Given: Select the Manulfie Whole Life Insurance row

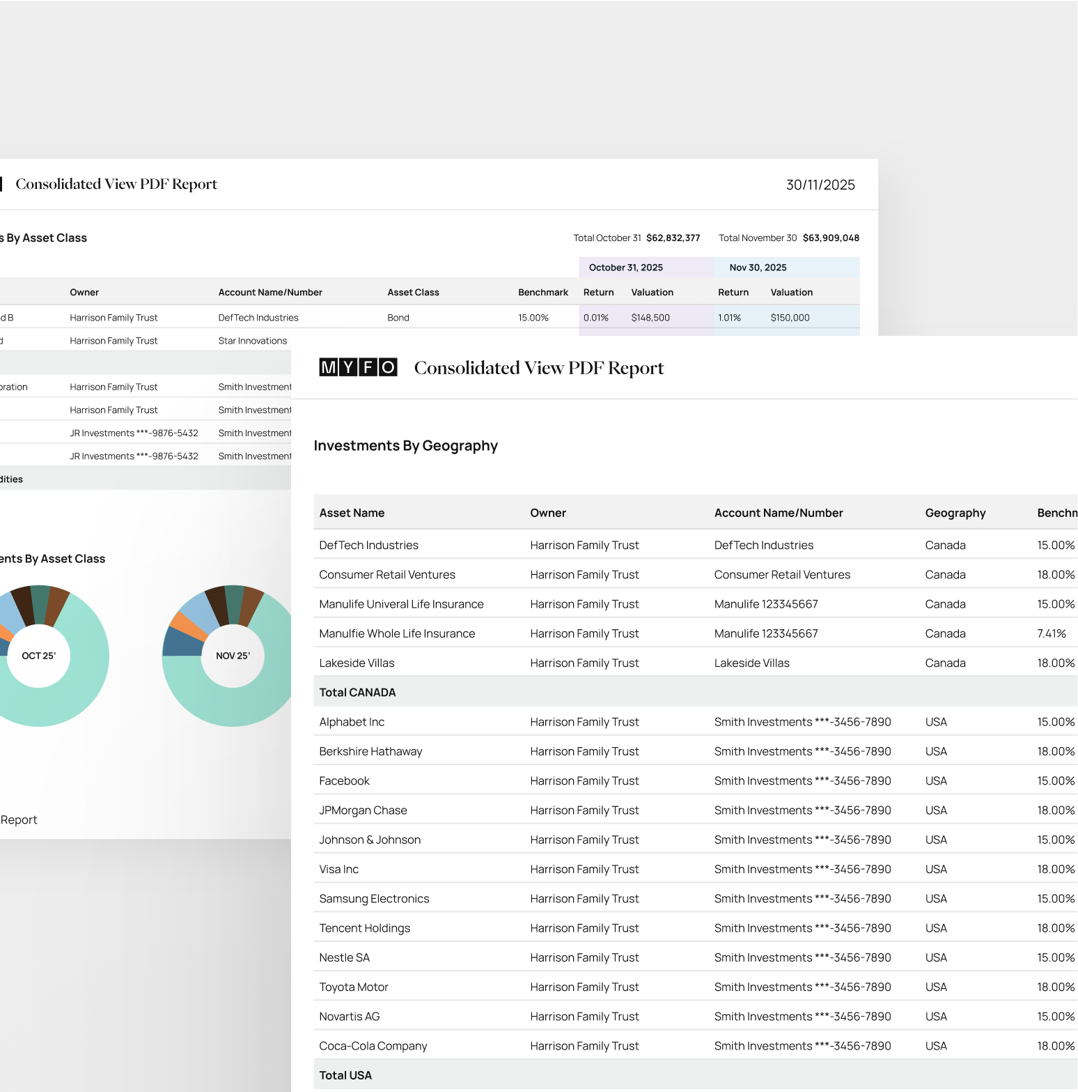Looking at the screenshot, I should tap(695, 633).
